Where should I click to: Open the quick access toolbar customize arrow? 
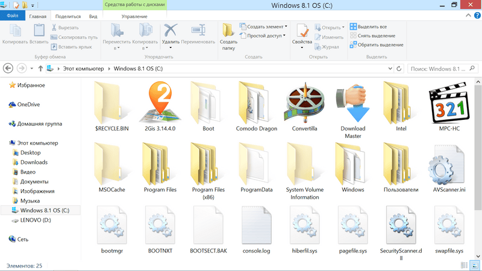33,5
